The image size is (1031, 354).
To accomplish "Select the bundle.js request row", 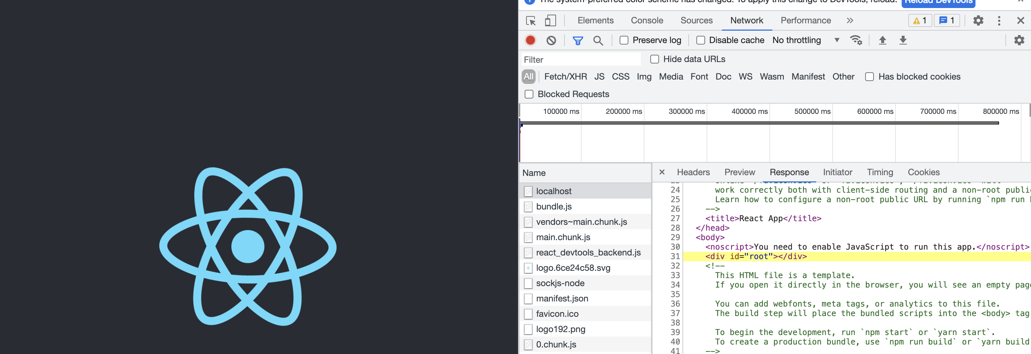I will [x=585, y=207].
